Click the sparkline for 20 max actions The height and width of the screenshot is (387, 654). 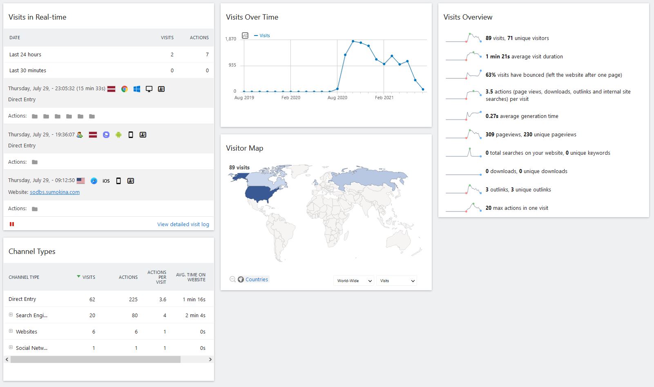coord(464,208)
